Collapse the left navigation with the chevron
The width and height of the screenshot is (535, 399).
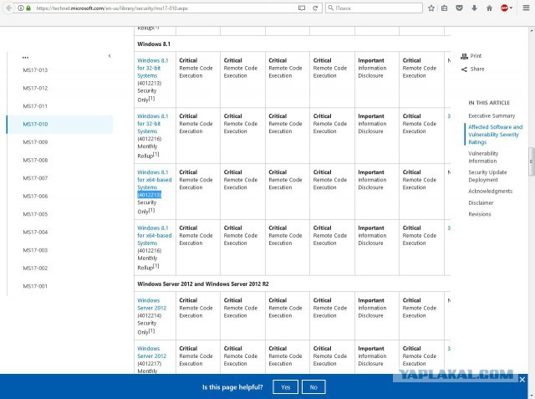110,56
